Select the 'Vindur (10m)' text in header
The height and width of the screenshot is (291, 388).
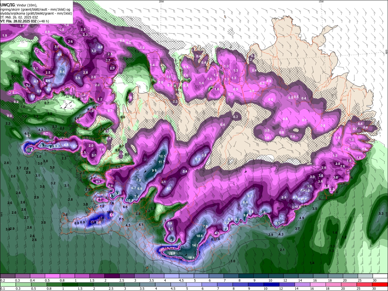(x=26, y=5)
